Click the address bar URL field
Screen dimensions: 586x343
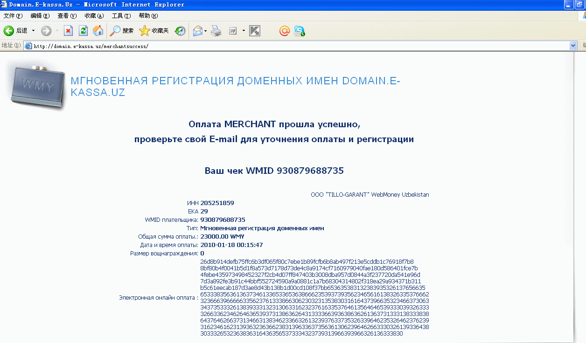[x=301, y=46]
